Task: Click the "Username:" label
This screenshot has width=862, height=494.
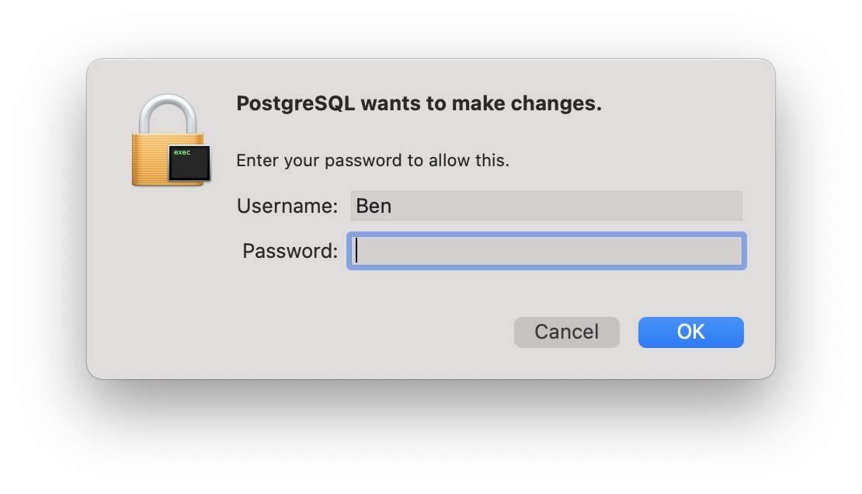Action: 287,206
